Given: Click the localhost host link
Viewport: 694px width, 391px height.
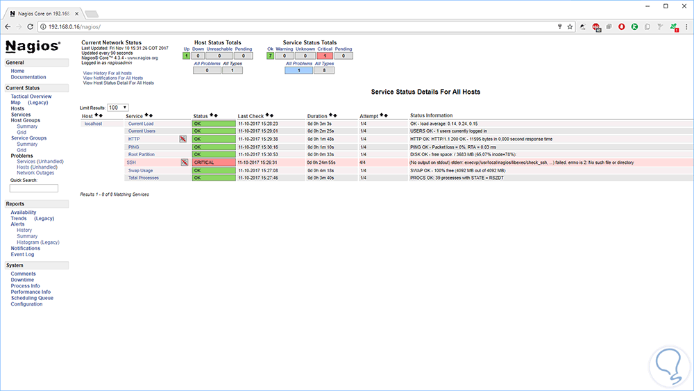Looking at the screenshot, I should click(93, 124).
